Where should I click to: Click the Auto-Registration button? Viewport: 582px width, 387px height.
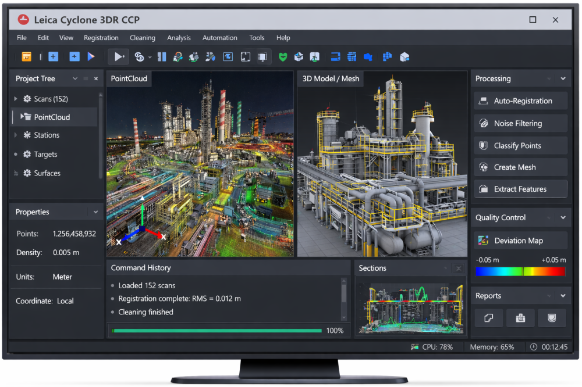[x=520, y=101]
